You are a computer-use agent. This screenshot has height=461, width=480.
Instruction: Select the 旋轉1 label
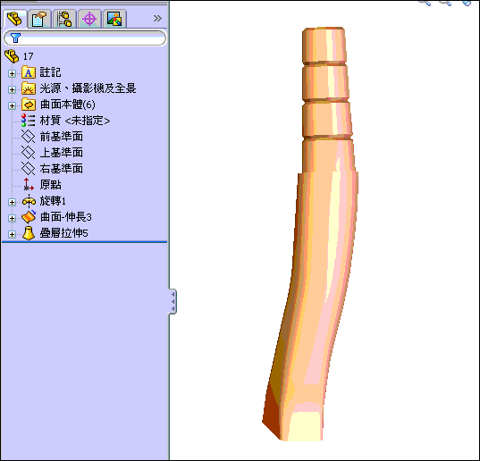pyautogui.click(x=53, y=201)
